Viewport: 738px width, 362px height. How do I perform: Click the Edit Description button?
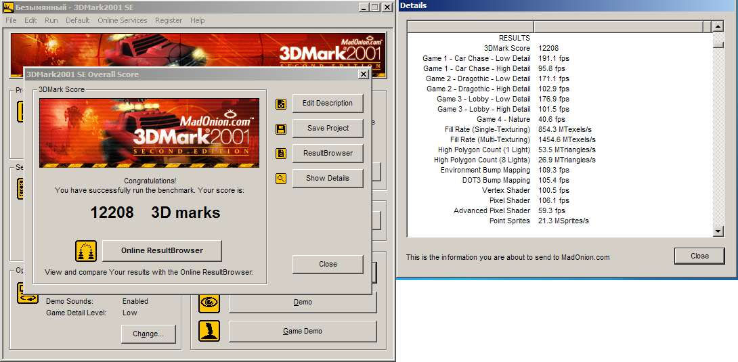tap(328, 104)
